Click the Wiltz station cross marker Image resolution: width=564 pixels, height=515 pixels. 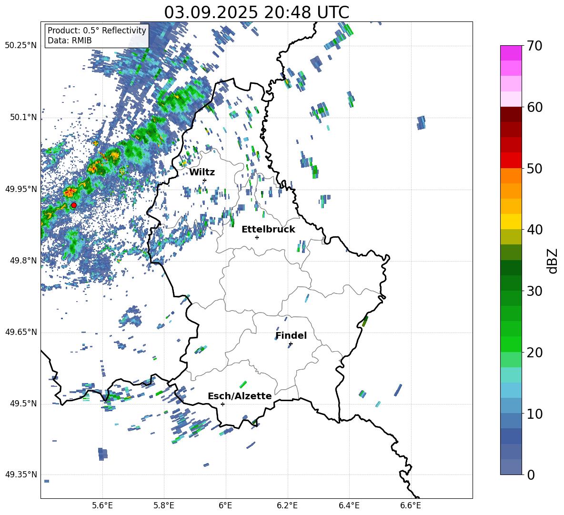point(205,180)
